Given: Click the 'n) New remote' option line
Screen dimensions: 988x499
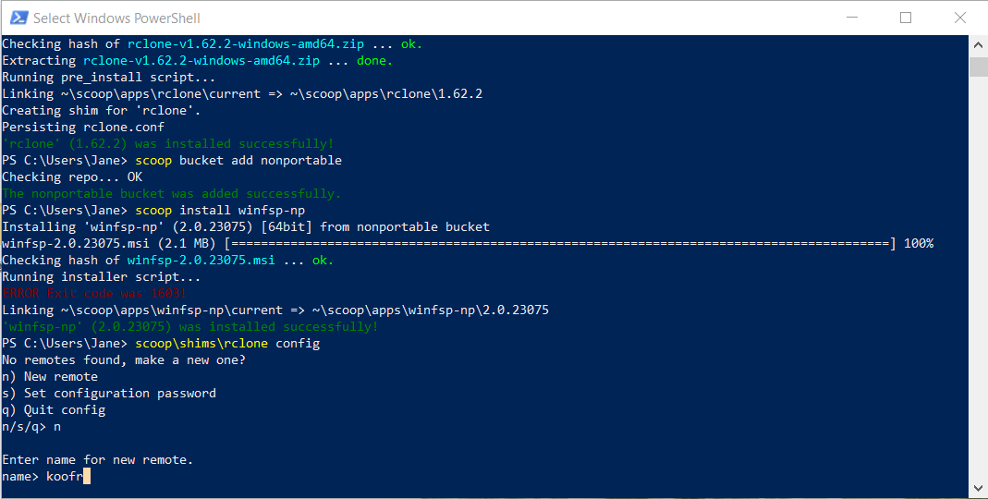Looking at the screenshot, I should pos(50,376).
